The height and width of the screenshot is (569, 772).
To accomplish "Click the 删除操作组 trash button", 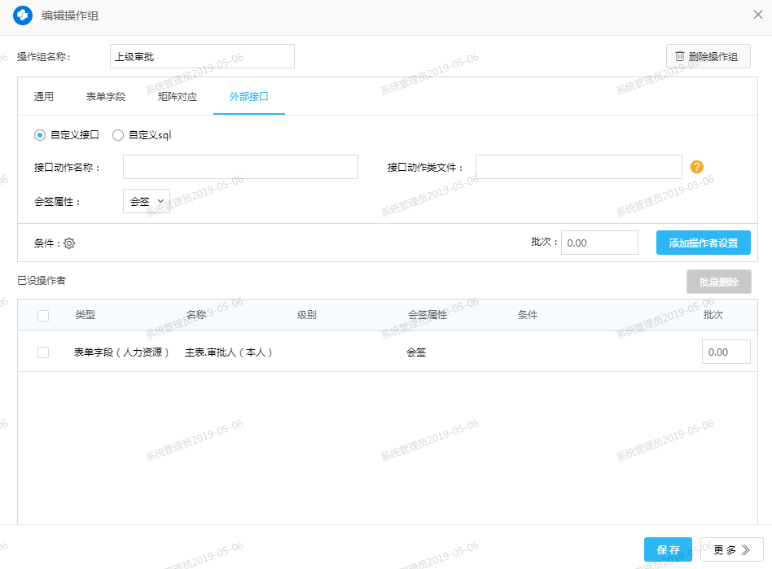I will coord(707,57).
